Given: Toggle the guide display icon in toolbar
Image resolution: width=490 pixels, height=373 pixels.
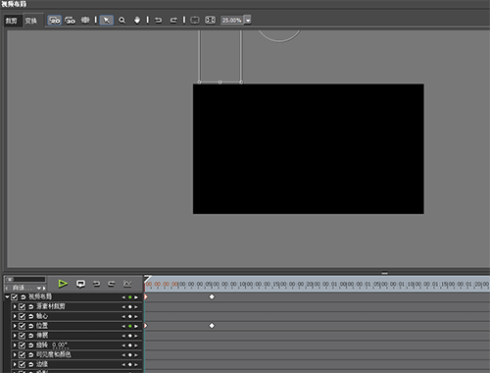Looking at the screenshot, I should [x=85, y=21].
